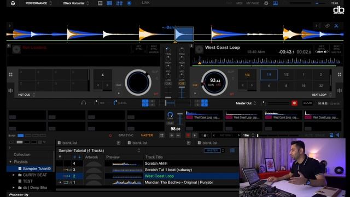The width and height of the screenshot is (350, 197).
Task: Increase sampler BPM with plus button
Action: [x=172, y=135]
